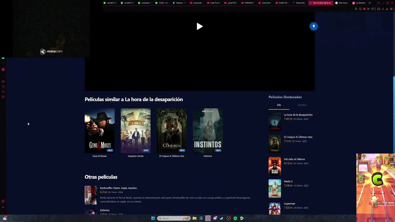
Task: Open Bonhoeffer: Pastor. Espía. Asesino. title
Action: [118, 188]
